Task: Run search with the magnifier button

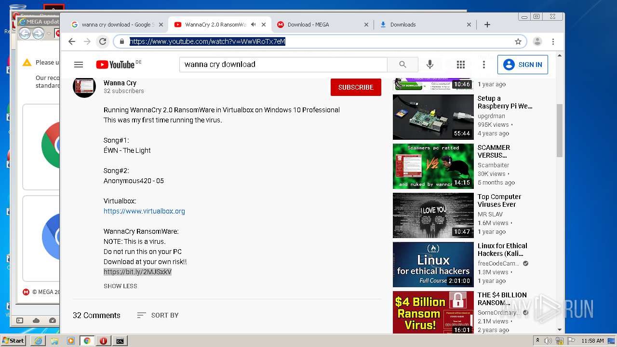Action: coord(402,65)
